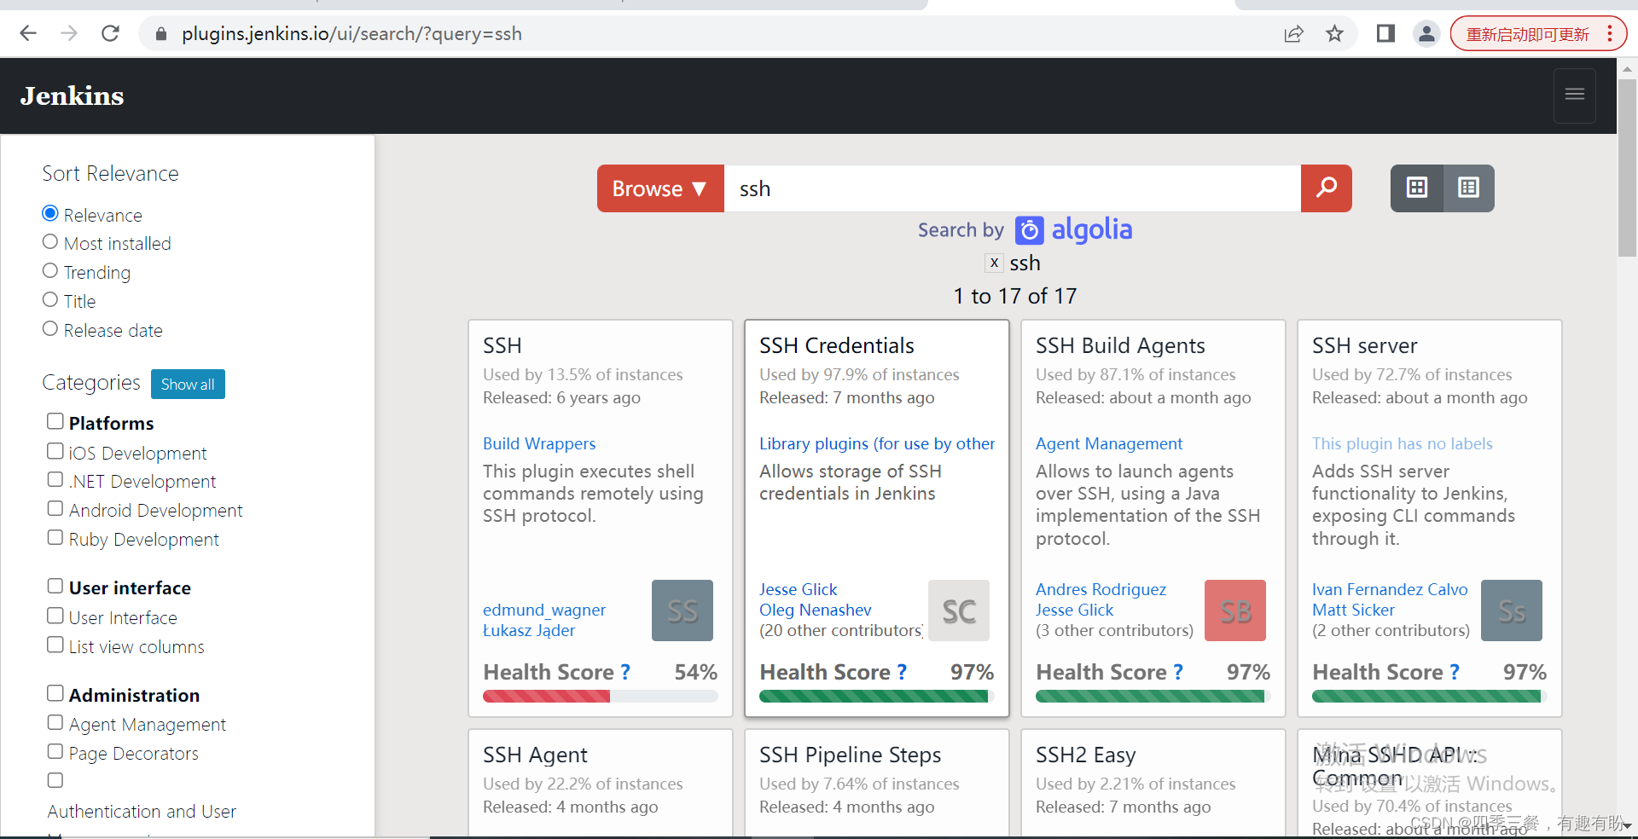Open the Jenkins hamburger navigation menu

pyautogui.click(x=1575, y=95)
